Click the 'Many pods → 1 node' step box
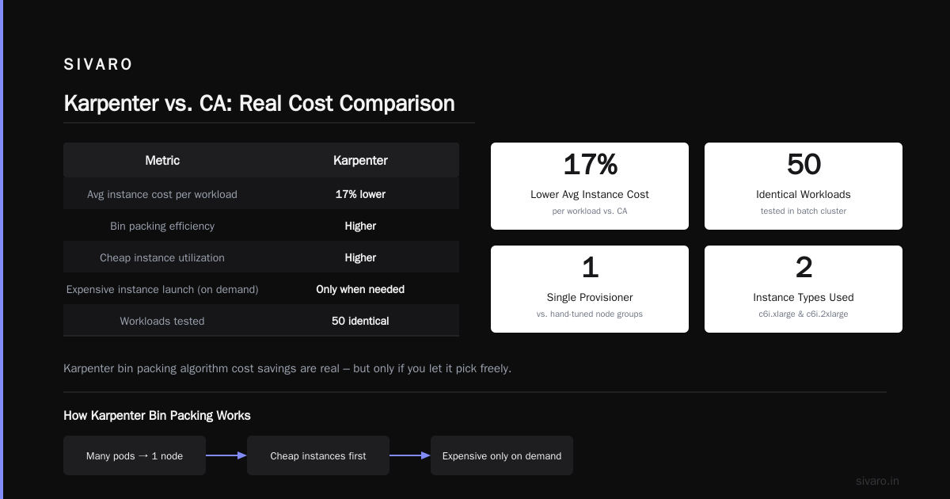Image resolution: width=950 pixels, height=499 pixels. click(135, 455)
